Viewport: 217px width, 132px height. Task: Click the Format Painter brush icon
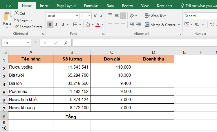pyautogui.click(x=17, y=27)
